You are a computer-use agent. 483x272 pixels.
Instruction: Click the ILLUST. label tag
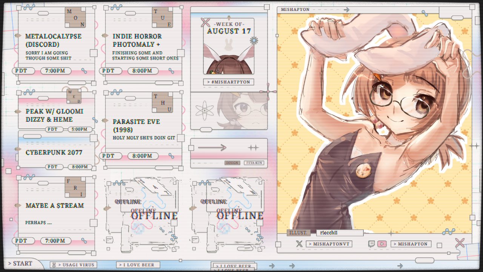299,233
